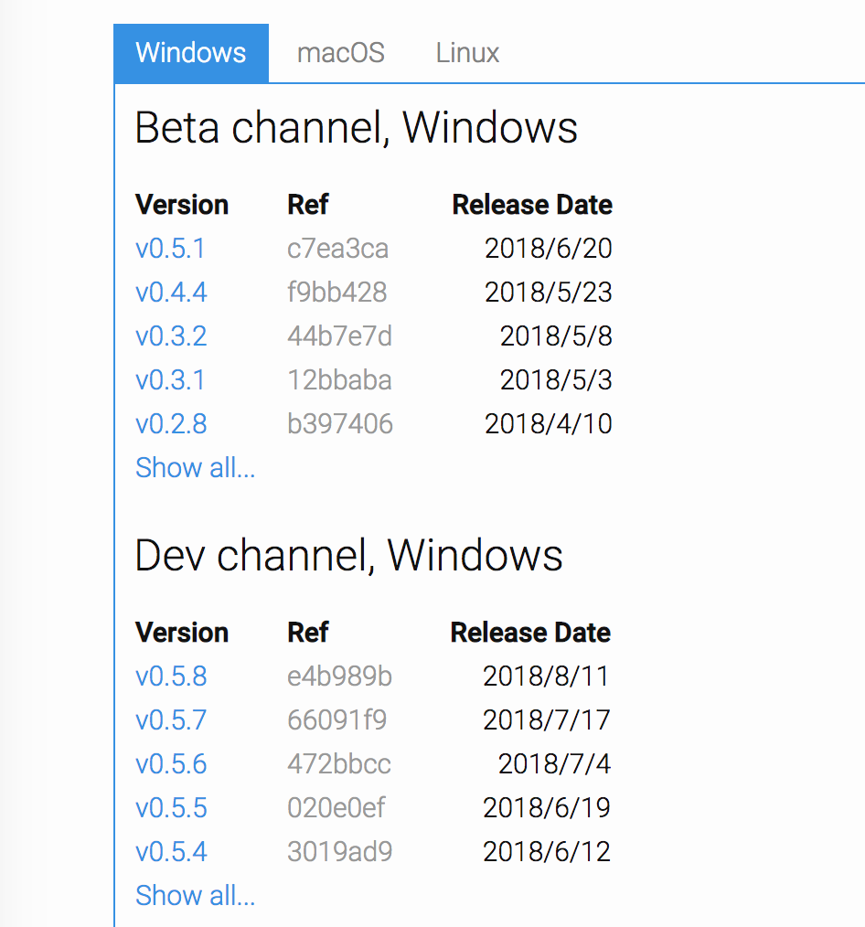Open Dev version v0.5.4 link
This screenshot has height=927, width=865.
click(171, 852)
